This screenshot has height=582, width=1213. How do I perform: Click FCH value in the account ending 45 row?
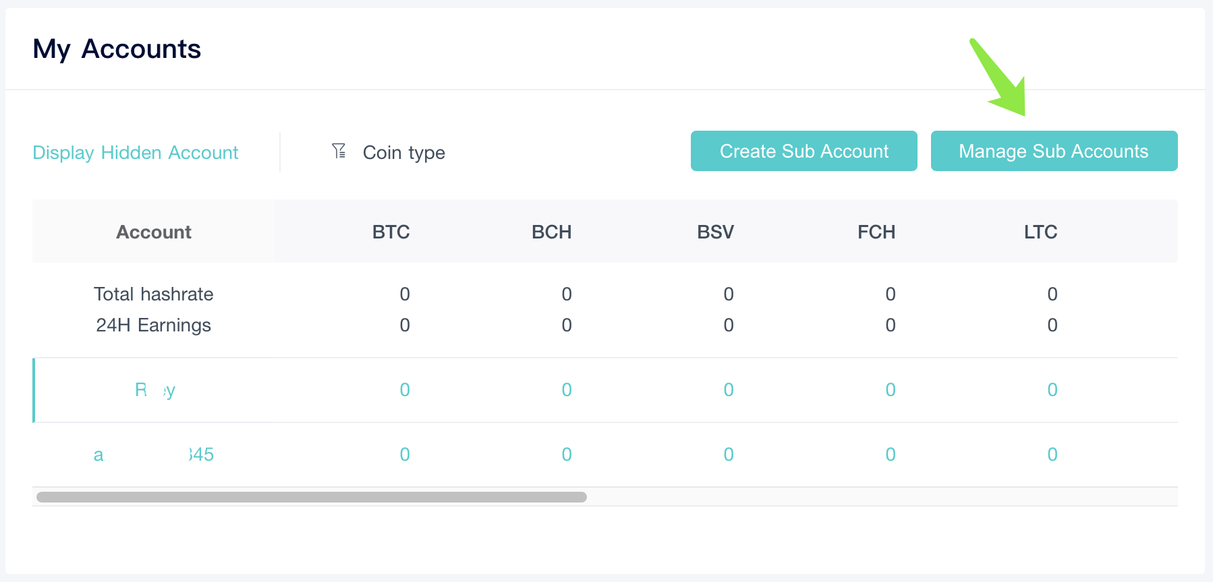pyautogui.click(x=891, y=454)
